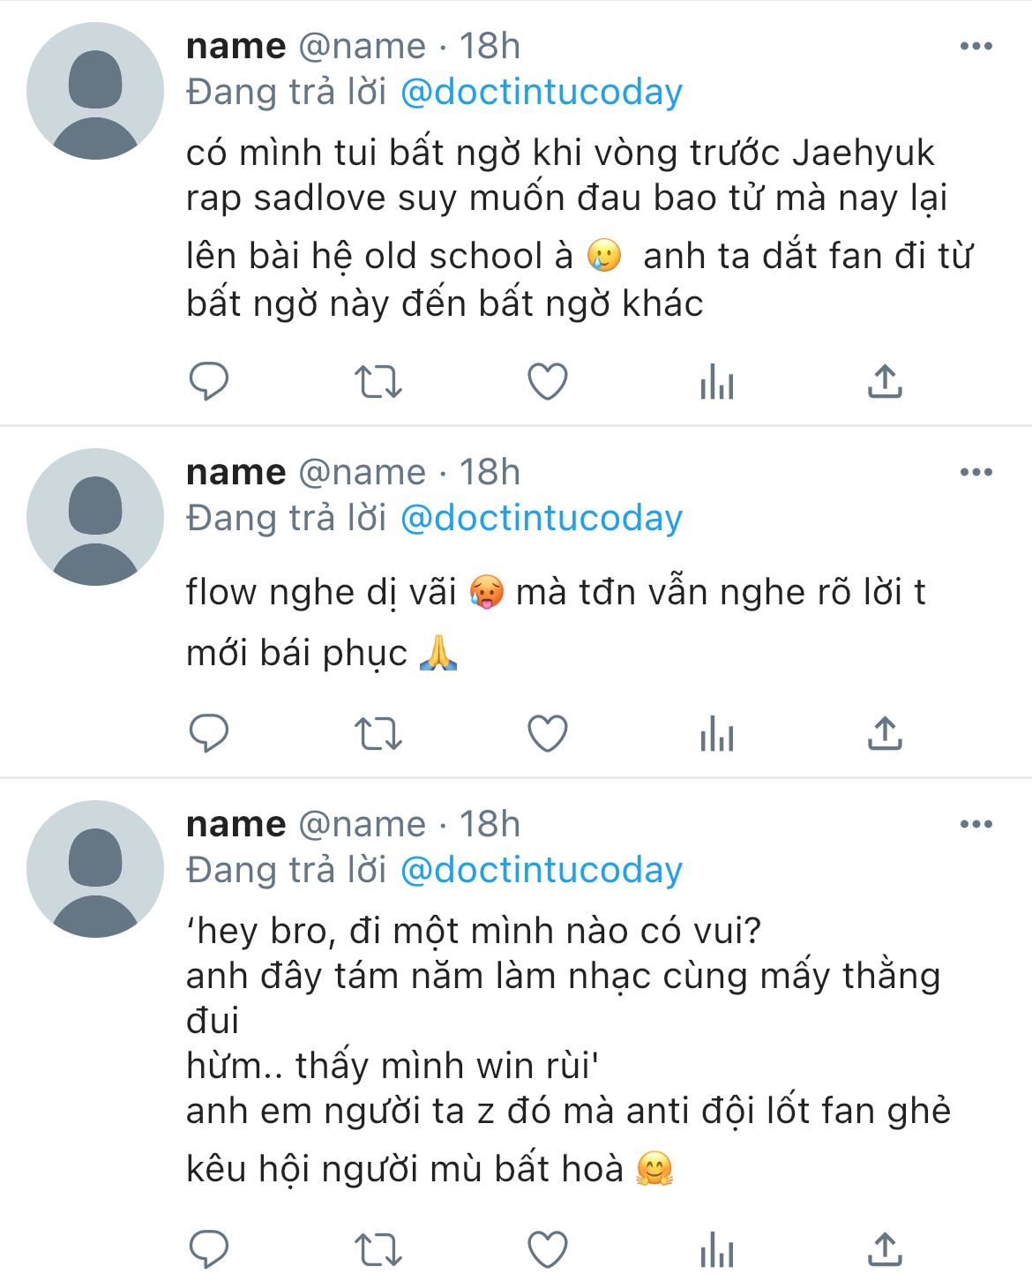
Task: Open more options for the third tweet
Action: [x=976, y=825]
